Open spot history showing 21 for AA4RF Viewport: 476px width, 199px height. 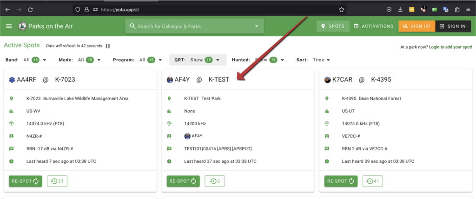point(57,181)
